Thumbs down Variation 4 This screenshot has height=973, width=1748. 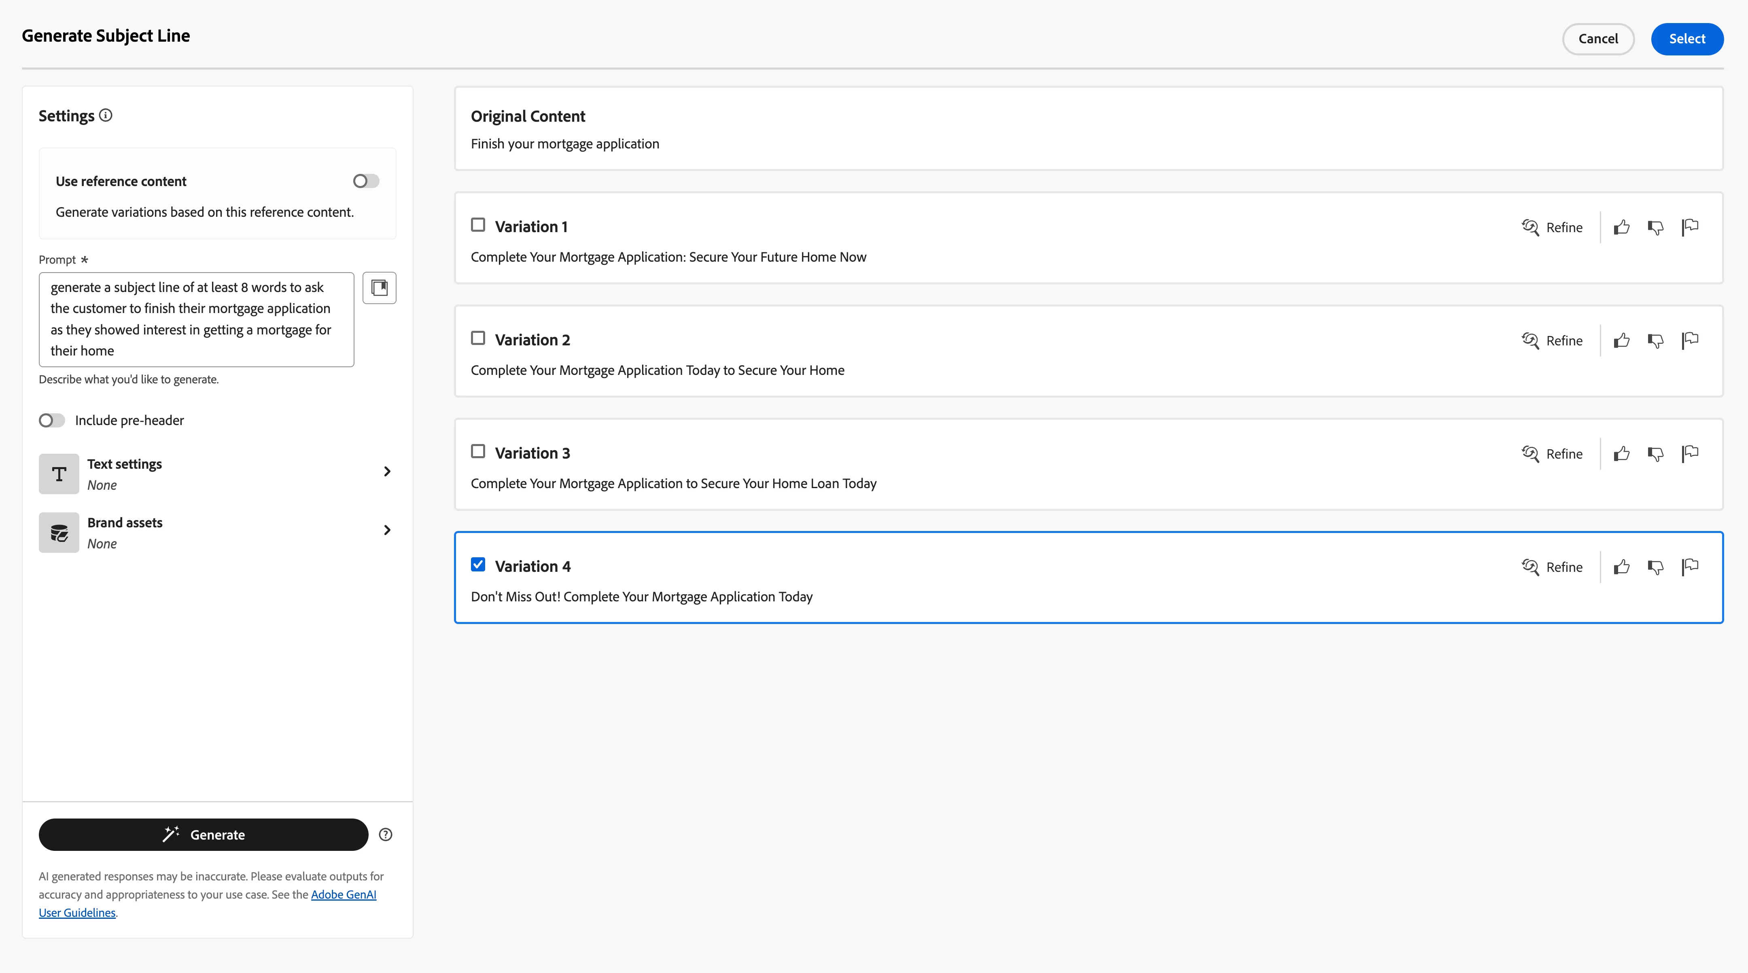click(1656, 567)
